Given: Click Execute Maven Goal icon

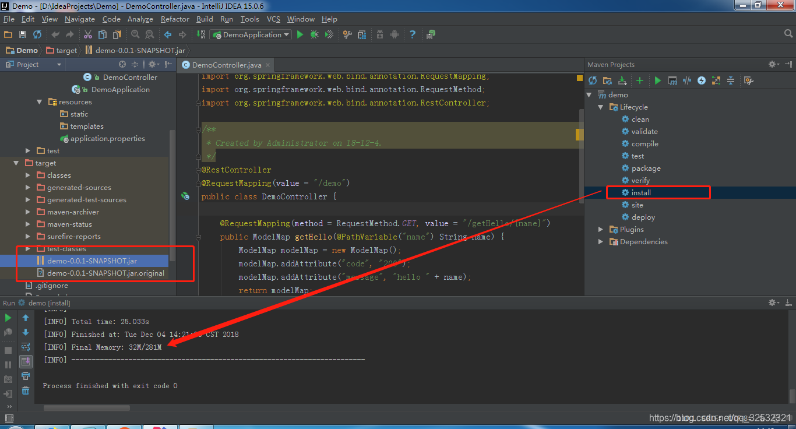Looking at the screenshot, I should point(672,80).
